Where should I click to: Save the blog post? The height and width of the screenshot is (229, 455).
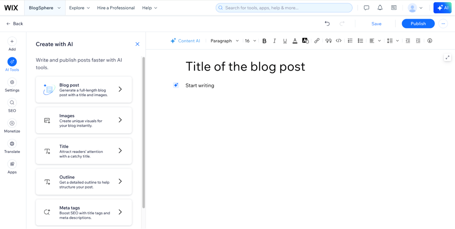coord(376,24)
